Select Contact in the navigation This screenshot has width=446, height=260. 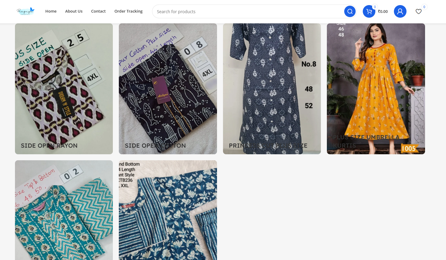pos(98,11)
